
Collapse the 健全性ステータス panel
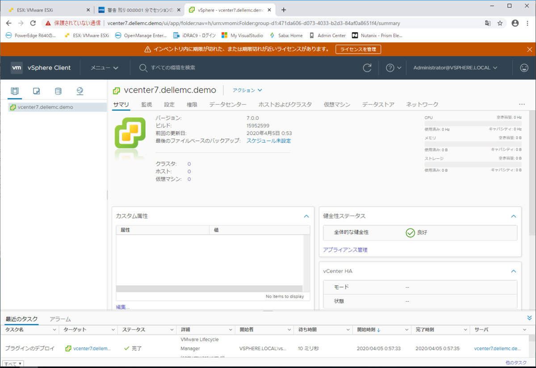point(514,216)
